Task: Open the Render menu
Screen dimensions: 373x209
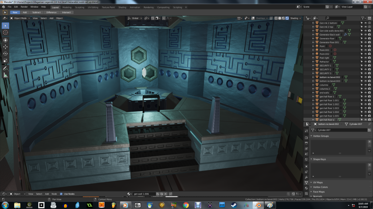Action: 24,7
